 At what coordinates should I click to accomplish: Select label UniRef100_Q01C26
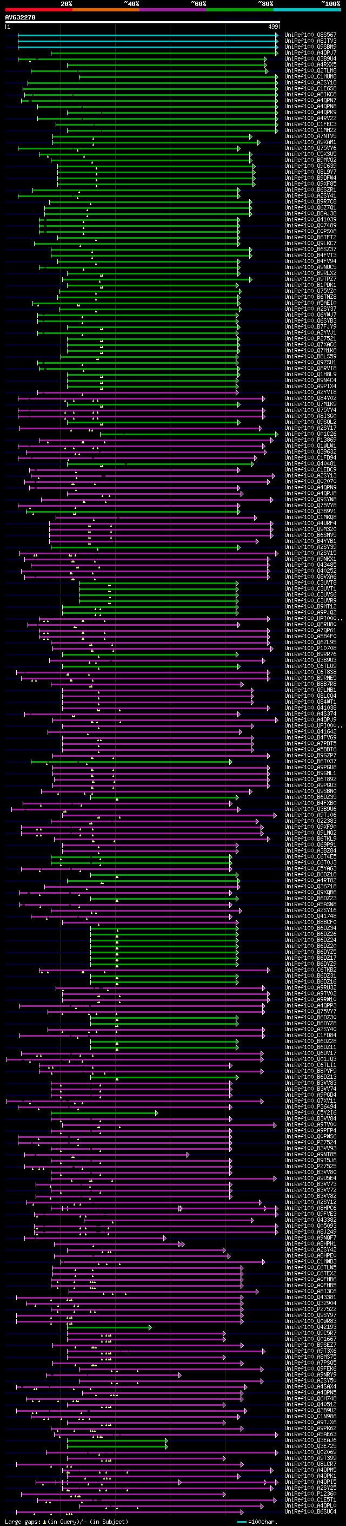click(310, 434)
